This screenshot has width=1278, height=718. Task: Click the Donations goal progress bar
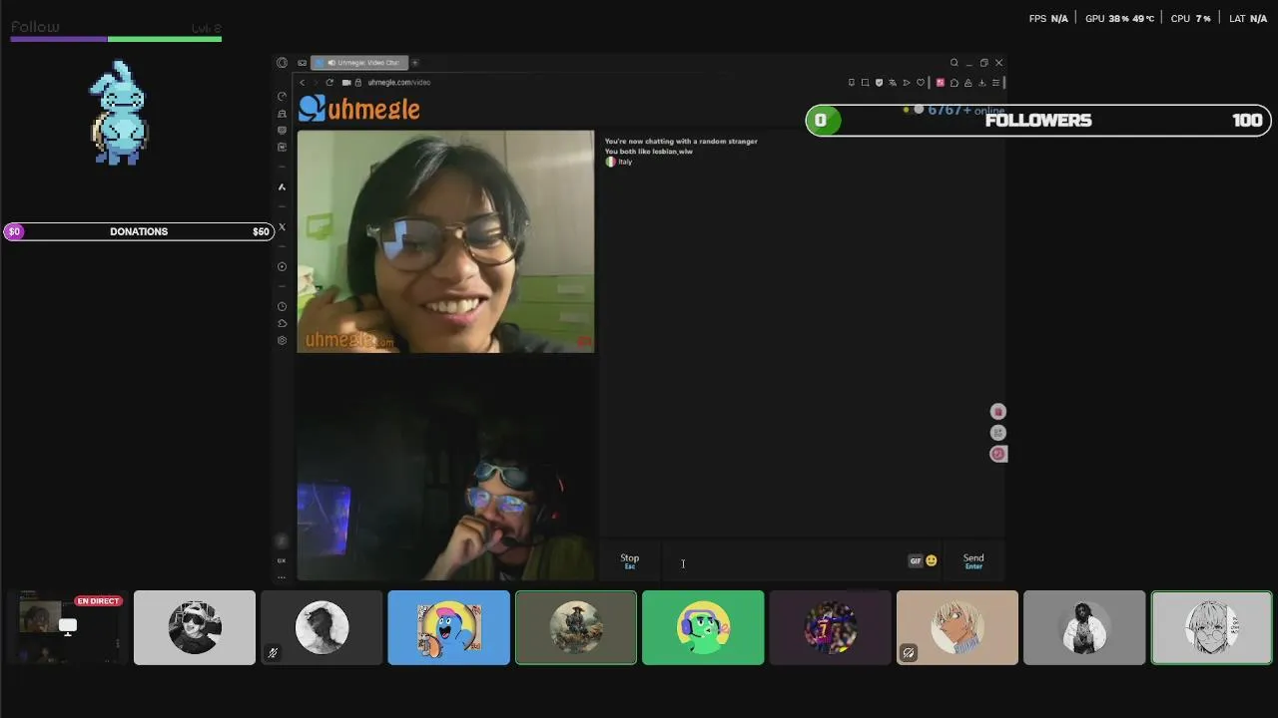[139, 231]
